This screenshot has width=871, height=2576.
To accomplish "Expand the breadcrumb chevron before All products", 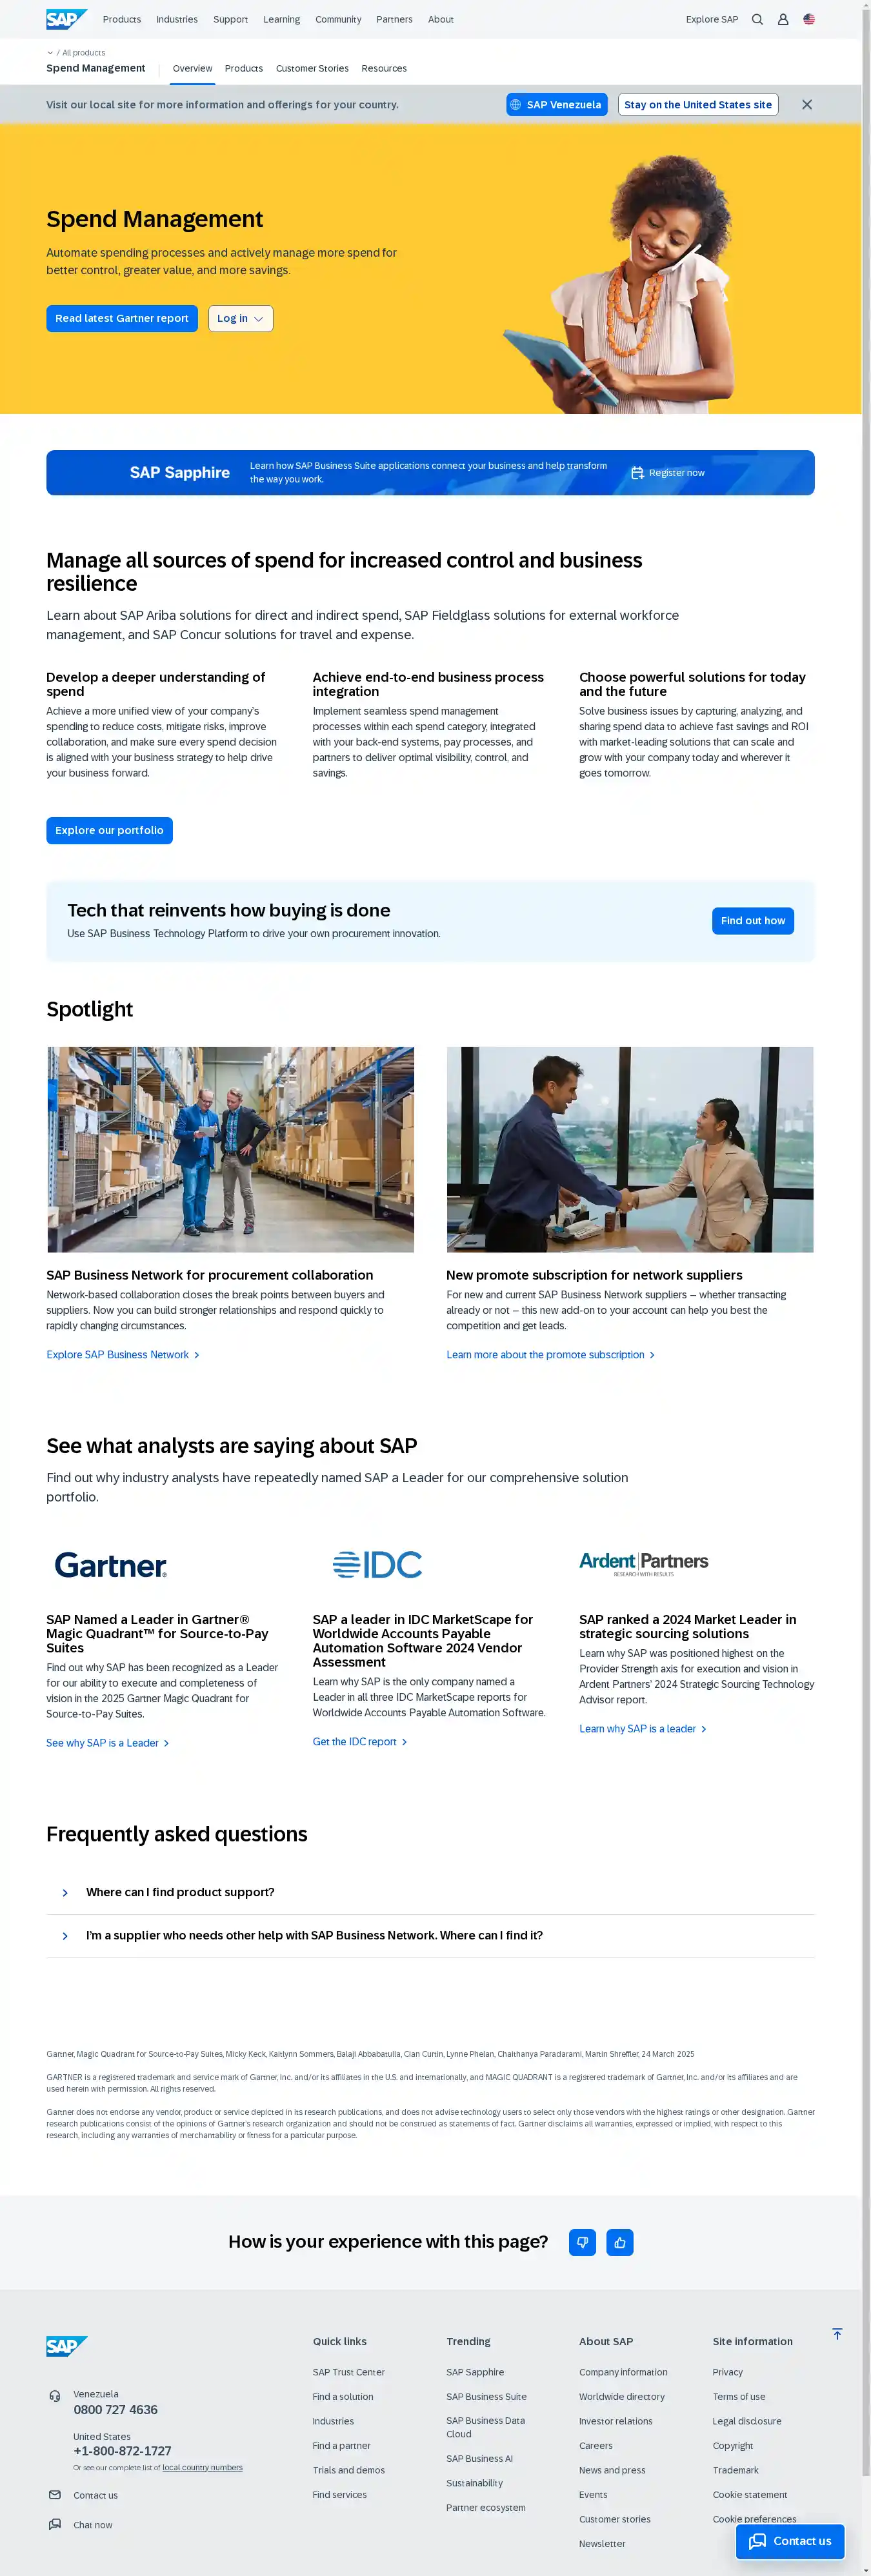I will (50, 53).
